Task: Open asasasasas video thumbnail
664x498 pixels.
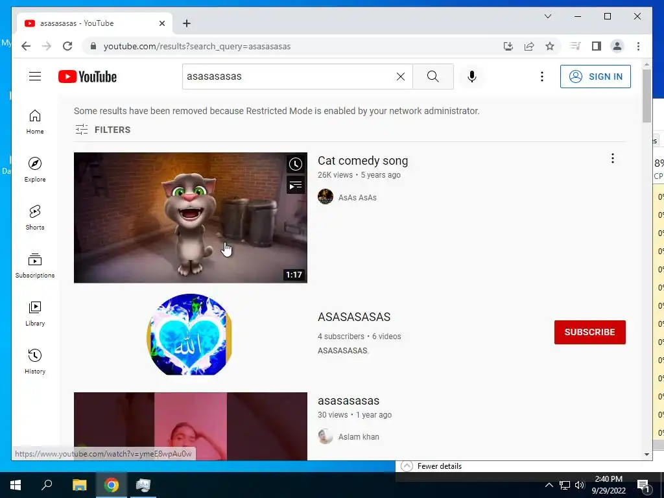Action: click(x=190, y=426)
